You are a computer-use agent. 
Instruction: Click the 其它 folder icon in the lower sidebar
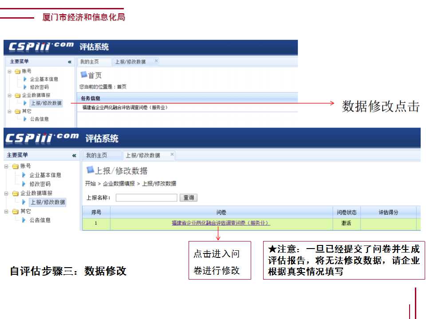(x=15, y=212)
